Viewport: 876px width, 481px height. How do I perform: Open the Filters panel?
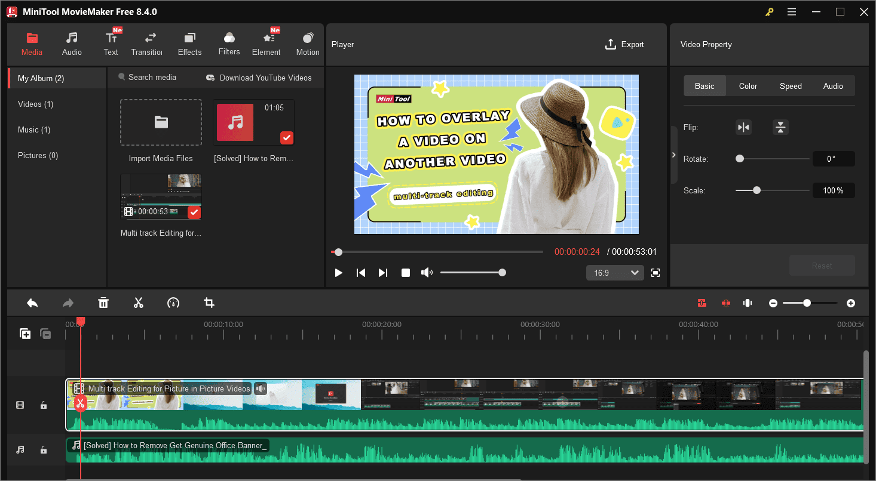click(229, 43)
